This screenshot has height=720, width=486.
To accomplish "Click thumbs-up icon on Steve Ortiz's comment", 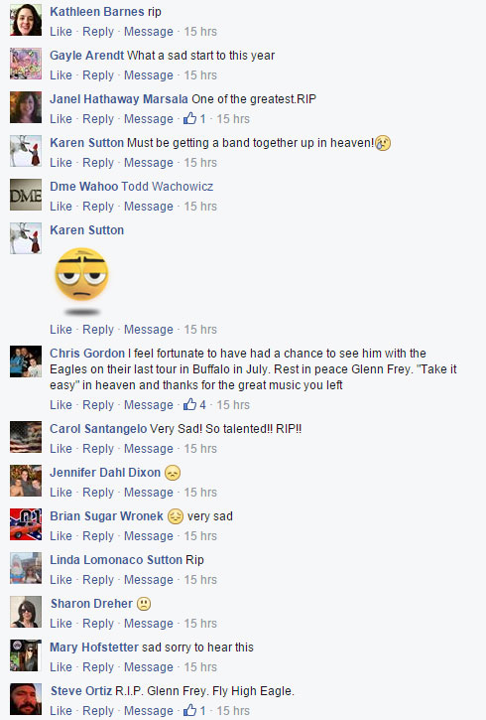I will click(189, 710).
